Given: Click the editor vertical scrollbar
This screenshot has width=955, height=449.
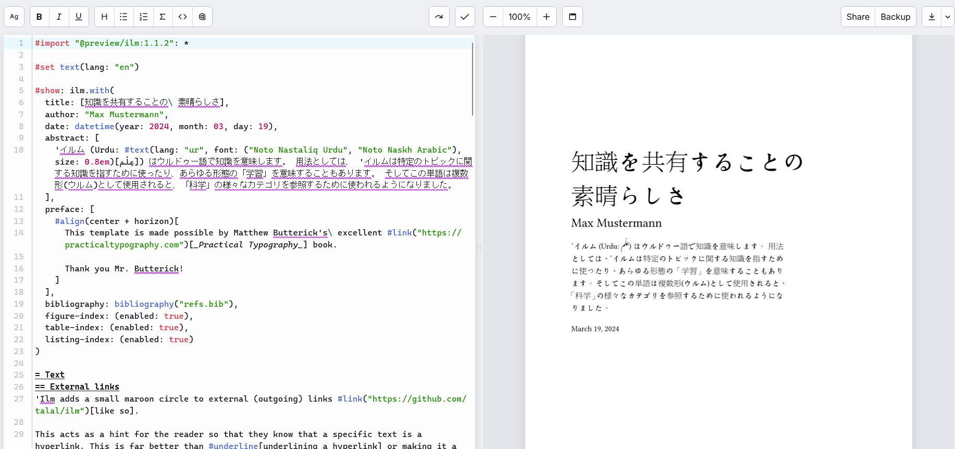Looking at the screenshot, I should [473, 79].
